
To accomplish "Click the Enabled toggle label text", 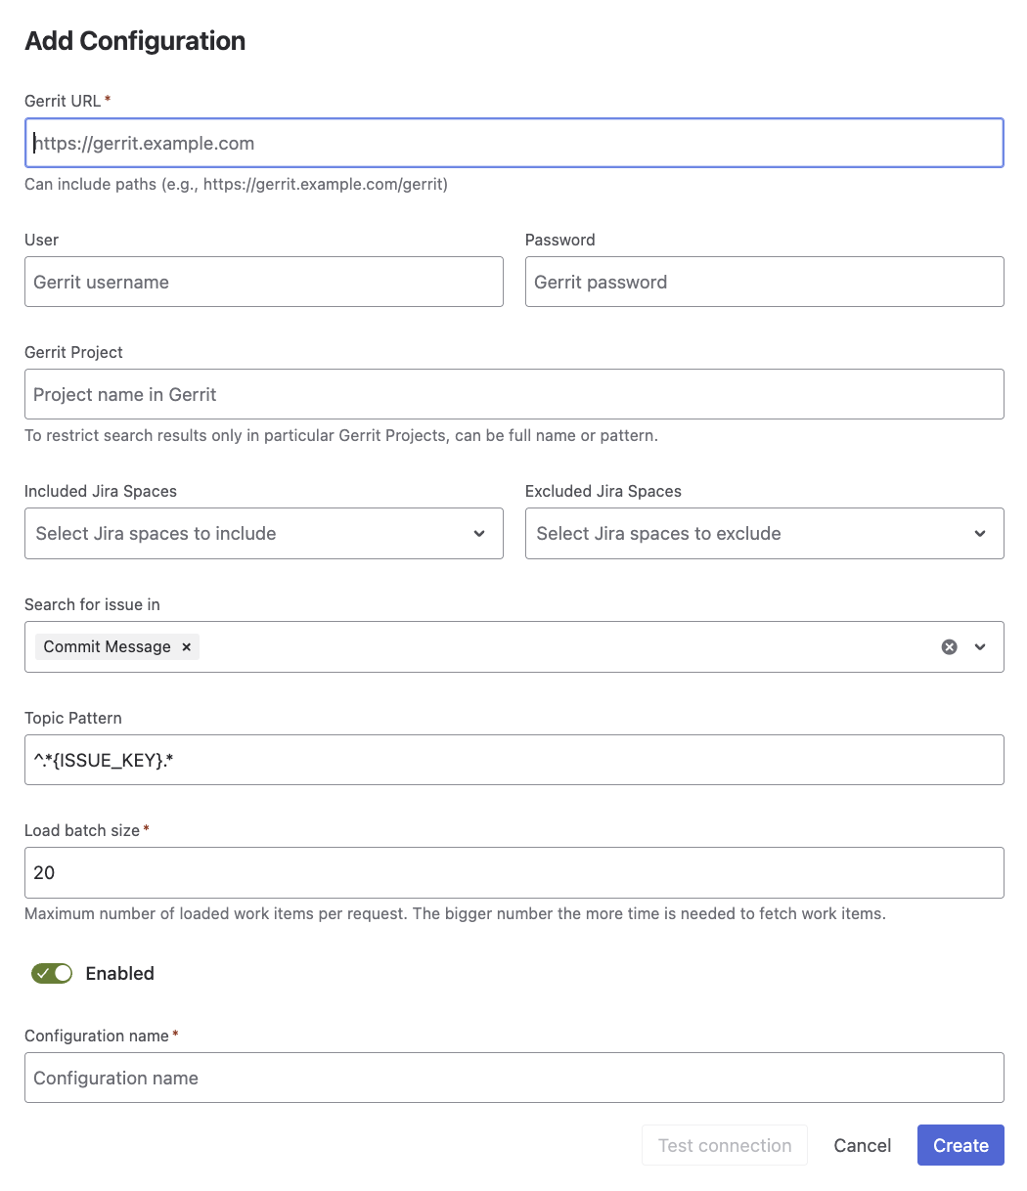I will 119,974.
